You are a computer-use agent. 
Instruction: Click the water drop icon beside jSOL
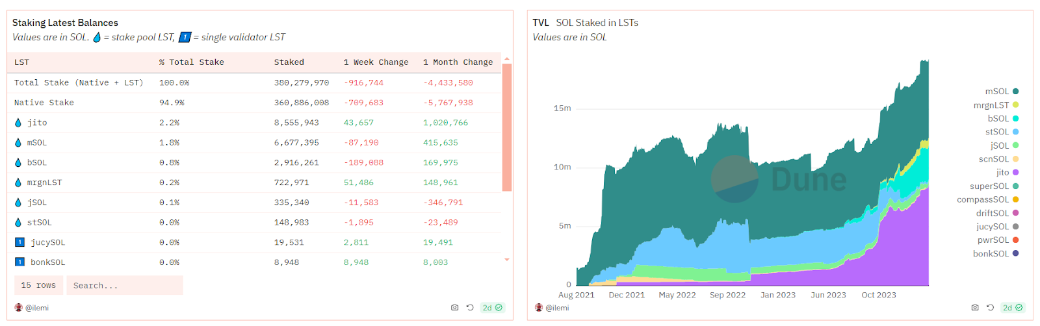[x=18, y=203]
